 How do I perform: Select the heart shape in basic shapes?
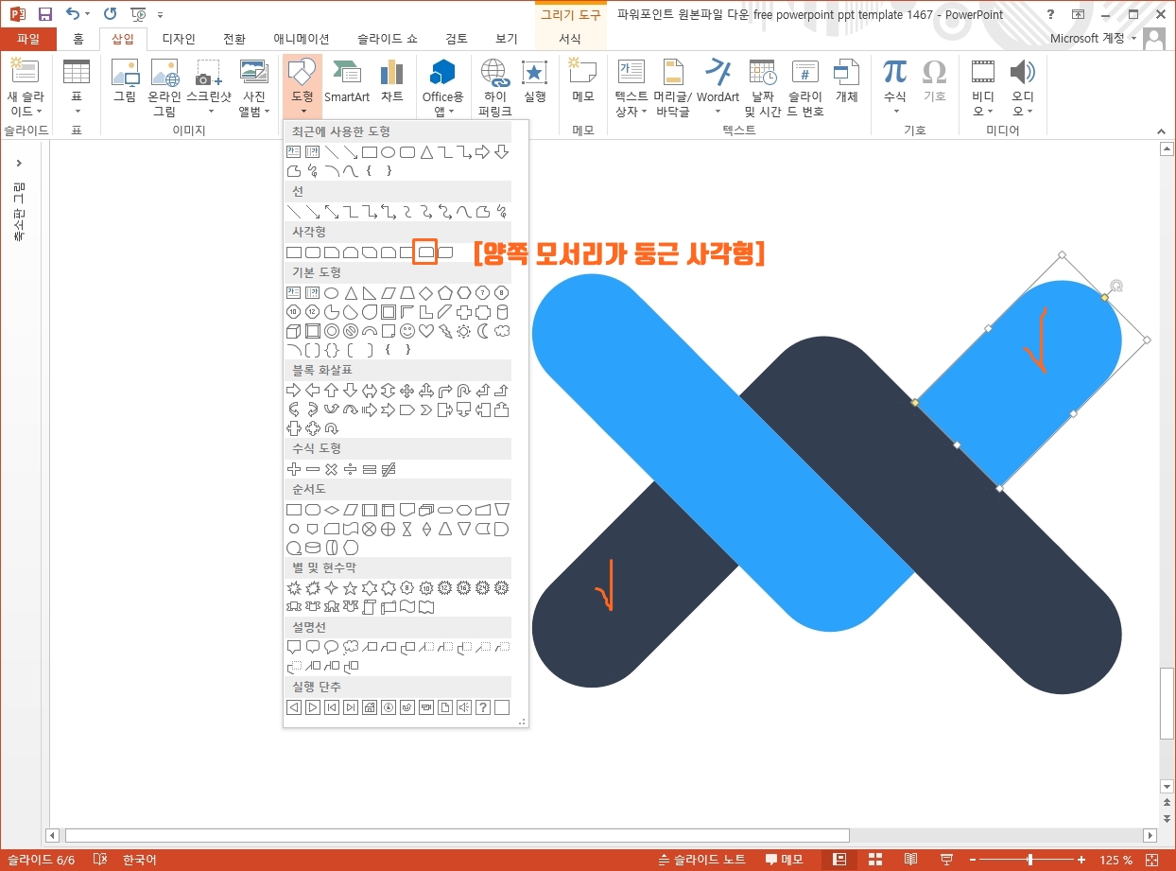coord(425,331)
